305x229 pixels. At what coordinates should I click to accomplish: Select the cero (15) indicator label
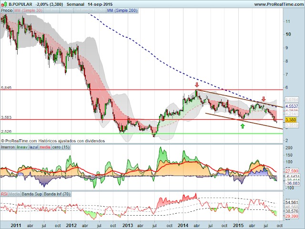61,147
